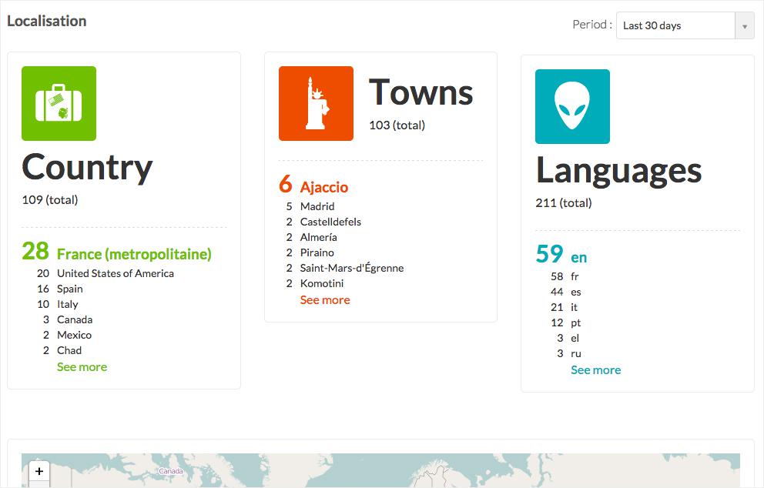
Task: Click the green suitcase Country icon
Action: point(59,103)
